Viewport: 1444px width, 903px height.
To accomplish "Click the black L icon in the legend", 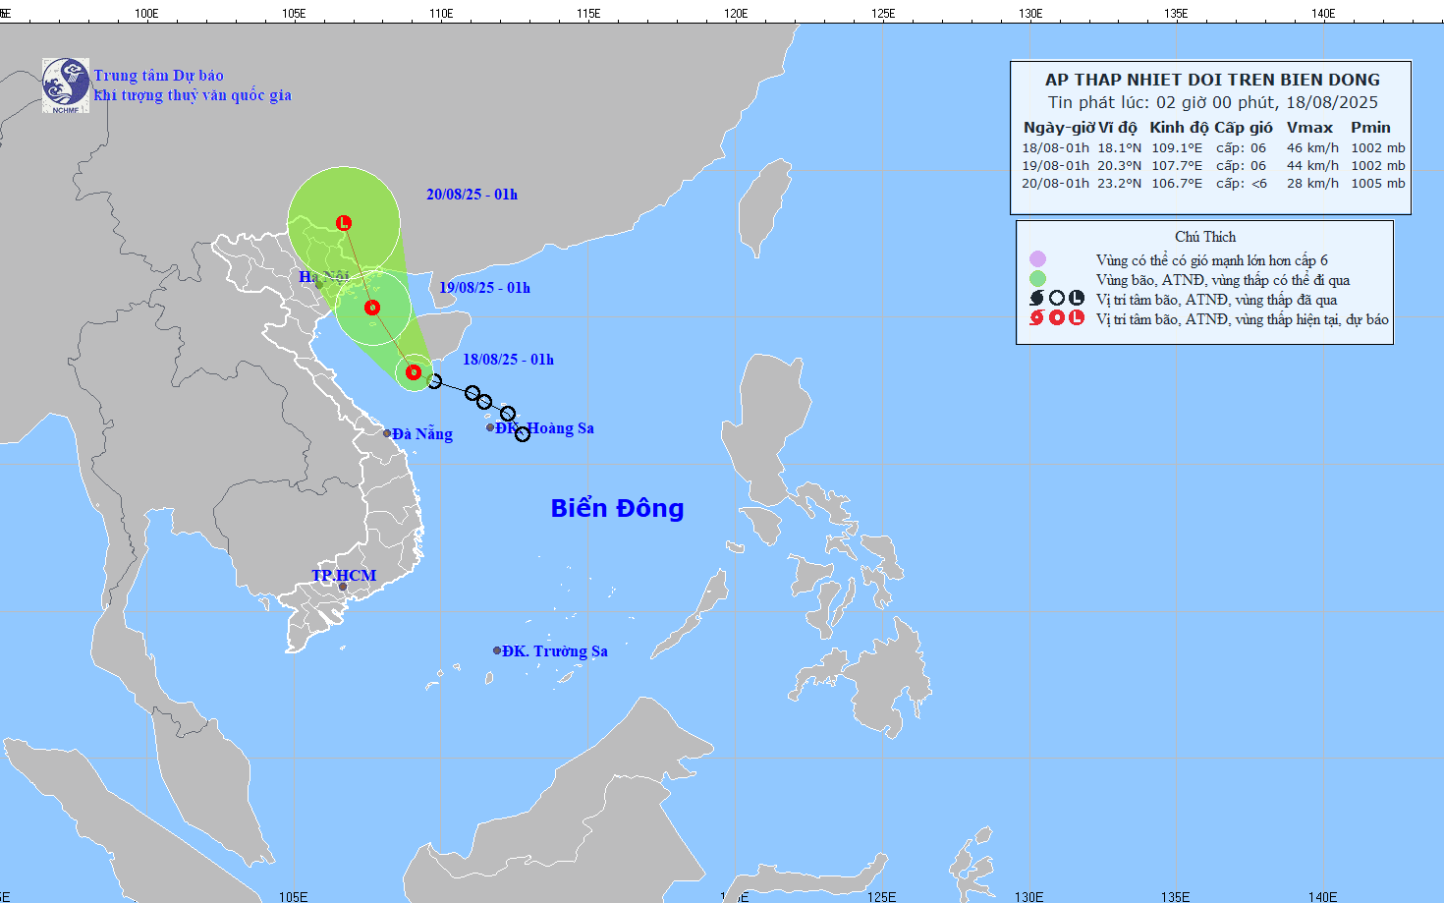I will tap(1077, 299).
